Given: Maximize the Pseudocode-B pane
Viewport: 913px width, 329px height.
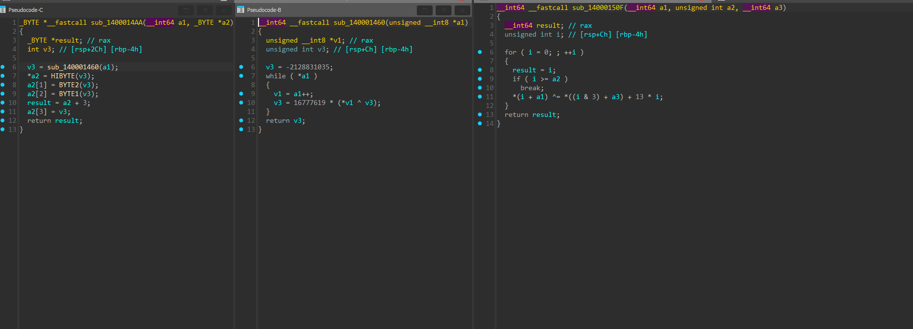Looking at the screenshot, I should 425,10.
